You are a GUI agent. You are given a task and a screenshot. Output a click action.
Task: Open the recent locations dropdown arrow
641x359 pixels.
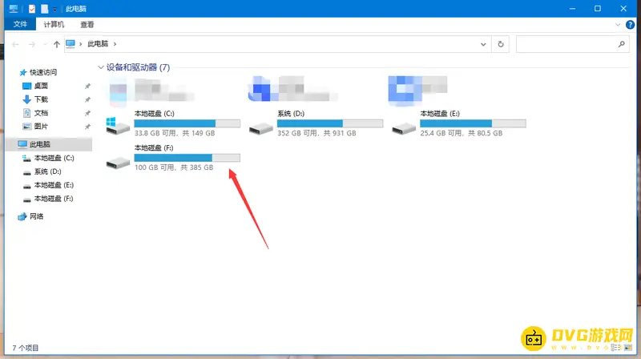(43, 43)
